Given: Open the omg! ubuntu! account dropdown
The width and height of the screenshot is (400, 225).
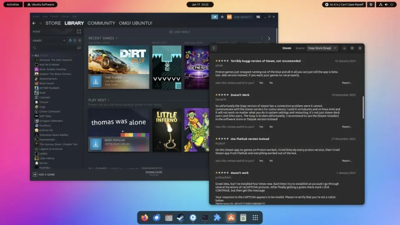Looking at the screenshot, I should pyautogui.click(x=242, y=17).
